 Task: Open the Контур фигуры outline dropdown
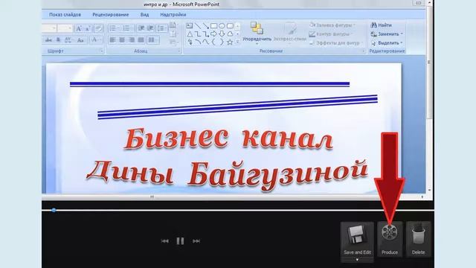point(331,34)
